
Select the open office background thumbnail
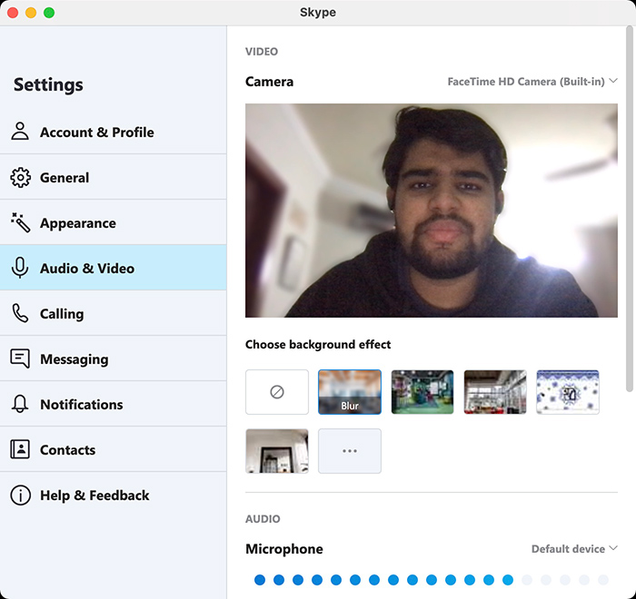click(495, 392)
